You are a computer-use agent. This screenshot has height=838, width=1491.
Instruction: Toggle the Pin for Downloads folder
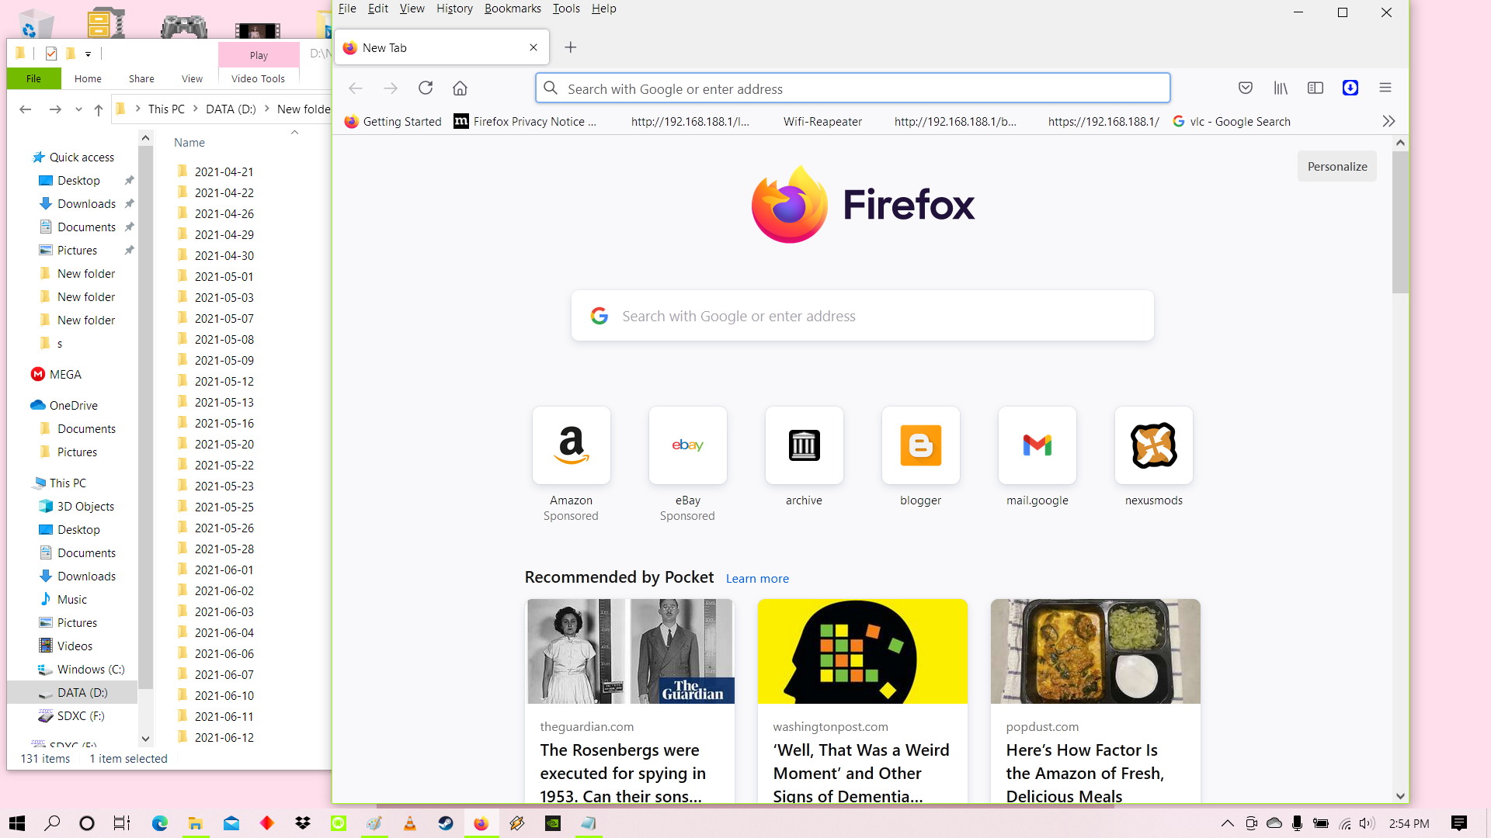[129, 203]
